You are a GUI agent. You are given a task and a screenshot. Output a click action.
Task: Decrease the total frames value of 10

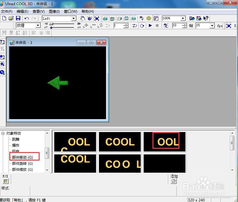pos(184,27)
